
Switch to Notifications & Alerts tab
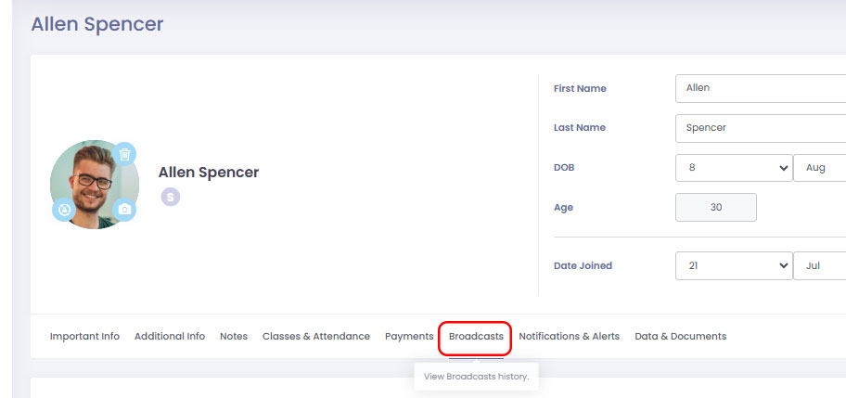pos(569,337)
